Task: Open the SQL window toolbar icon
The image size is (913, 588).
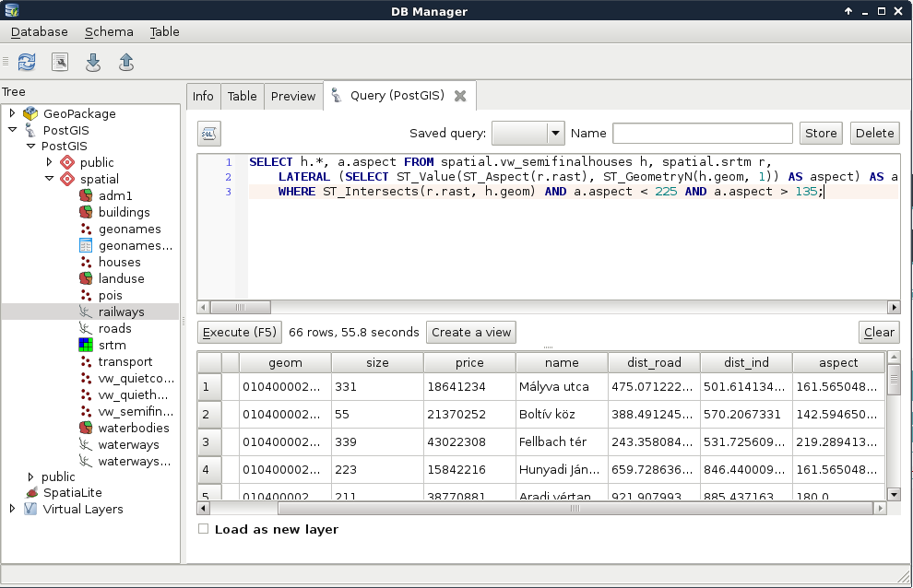Action: click(60, 62)
